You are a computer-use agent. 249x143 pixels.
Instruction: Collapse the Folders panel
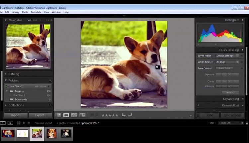pyautogui.click(x=6, y=80)
